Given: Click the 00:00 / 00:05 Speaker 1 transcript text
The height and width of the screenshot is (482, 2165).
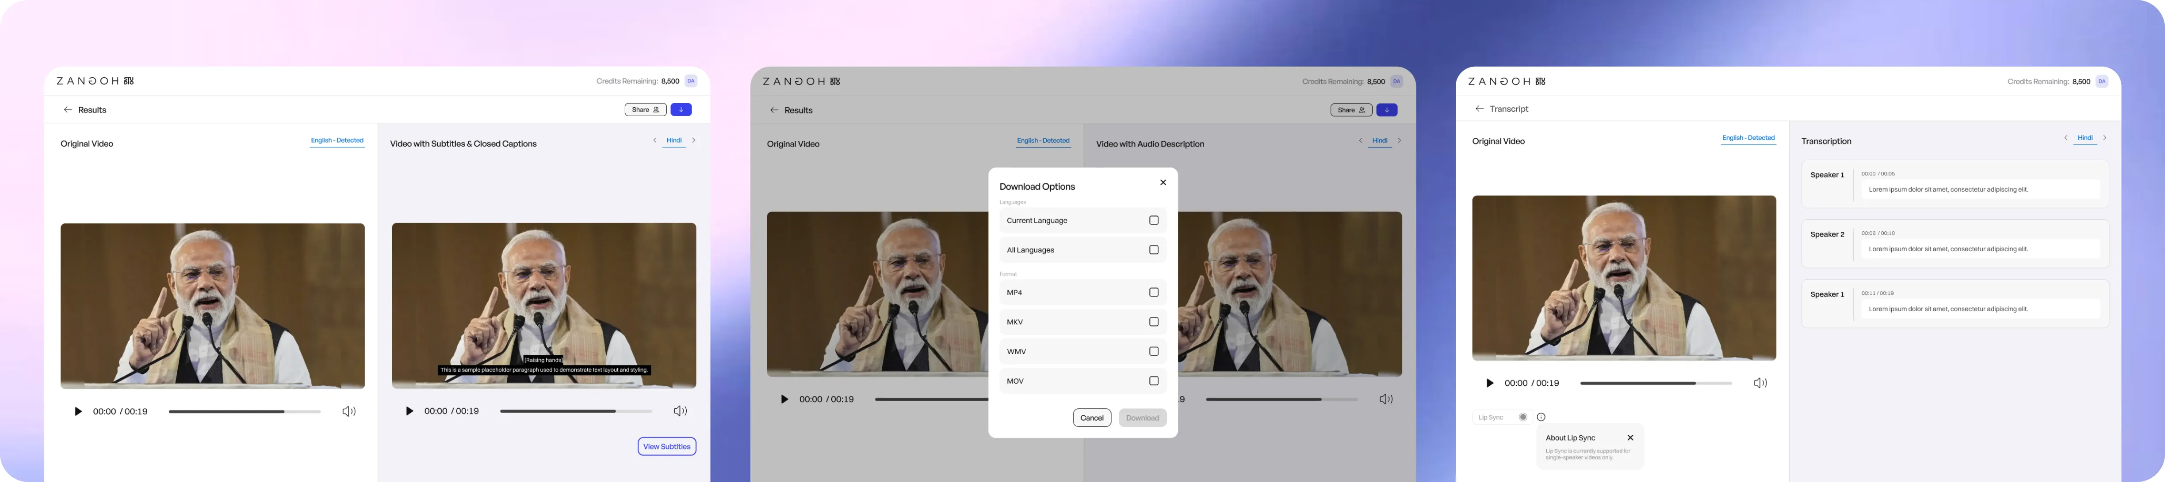Looking at the screenshot, I should coord(1979,189).
